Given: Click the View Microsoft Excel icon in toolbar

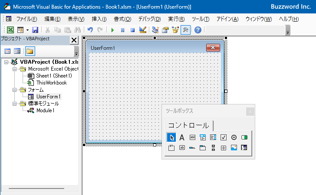Looking at the screenshot, I should (10, 30).
